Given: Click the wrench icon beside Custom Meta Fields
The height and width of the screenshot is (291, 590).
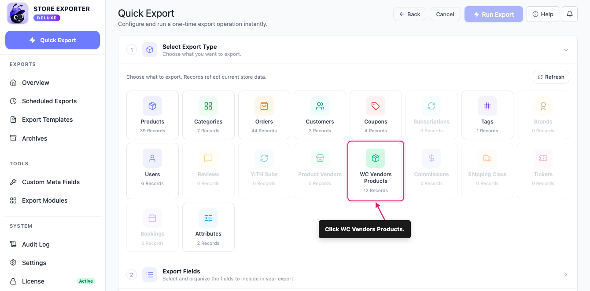Looking at the screenshot, I should 13,182.
